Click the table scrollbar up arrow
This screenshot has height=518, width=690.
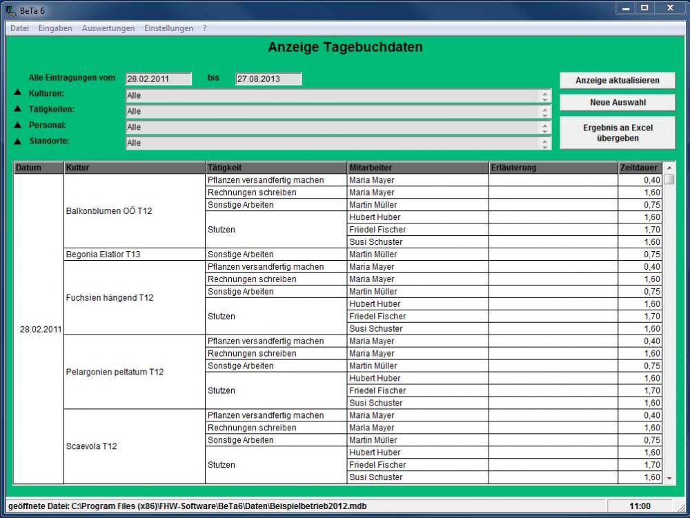coord(669,168)
